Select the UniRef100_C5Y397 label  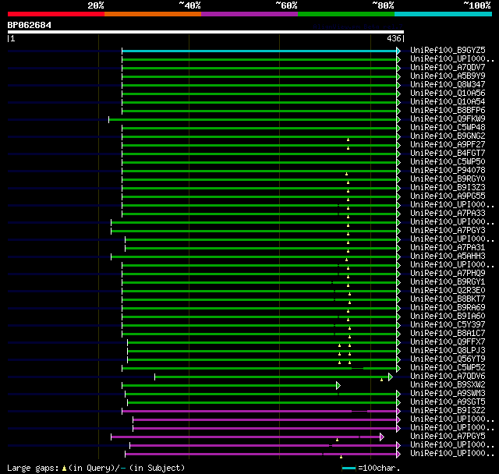point(448,325)
